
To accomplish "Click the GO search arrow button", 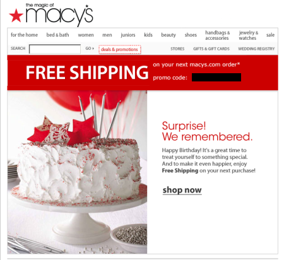I will pos(90,49).
